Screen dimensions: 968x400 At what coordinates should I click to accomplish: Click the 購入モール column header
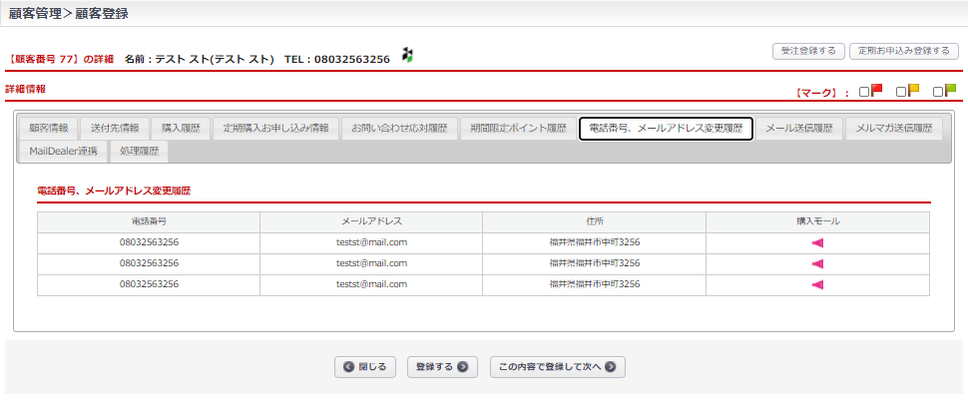[x=818, y=221]
